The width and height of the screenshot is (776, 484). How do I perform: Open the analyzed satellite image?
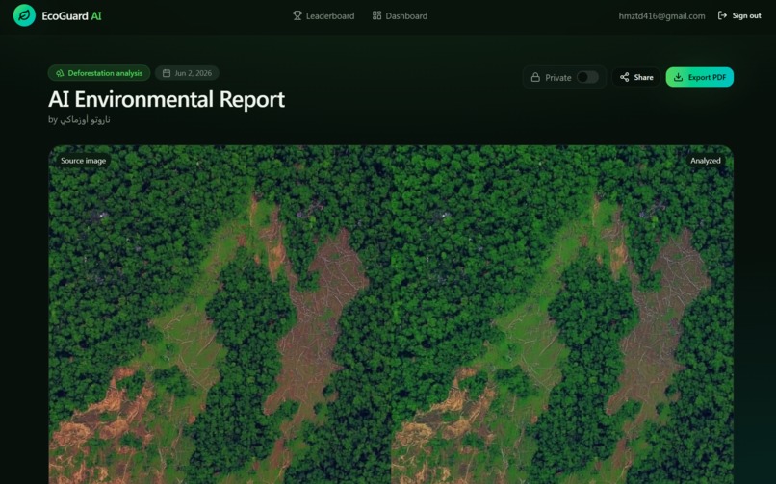coord(562,315)
